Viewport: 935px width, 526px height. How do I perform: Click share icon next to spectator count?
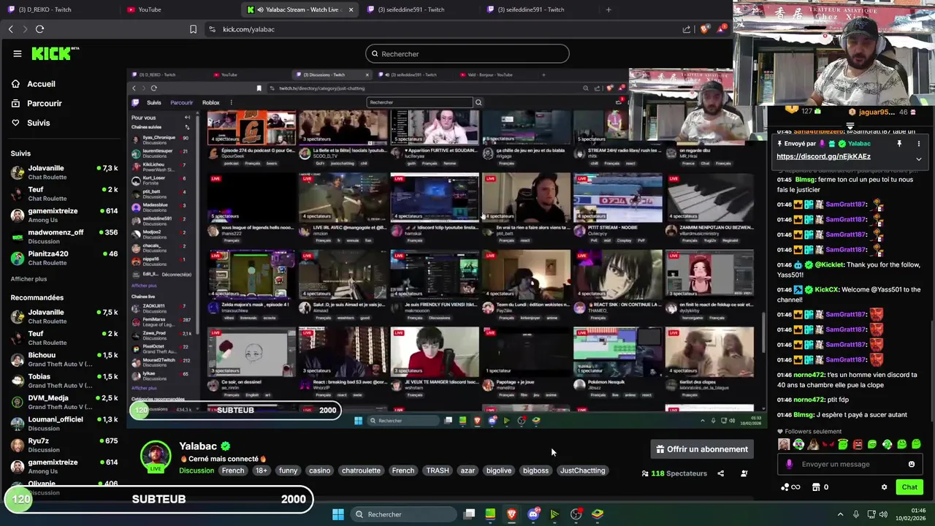tap(720, 473)
